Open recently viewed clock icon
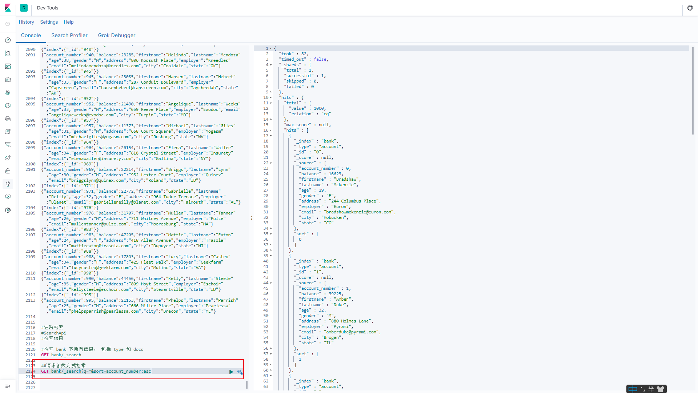This screenshot has width=698, height=393. coord(8,24)
